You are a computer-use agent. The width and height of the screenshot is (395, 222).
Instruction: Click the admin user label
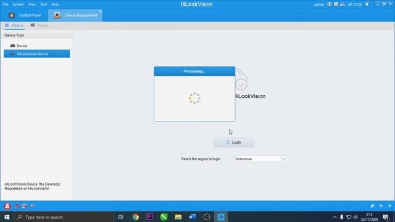(318, 4)
